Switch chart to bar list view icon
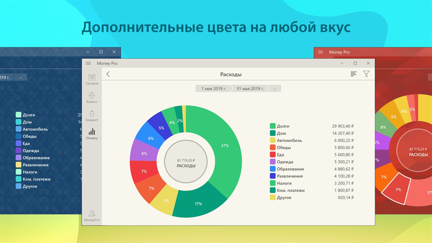This screenshot has height=243, width=432. pos(354,74)
